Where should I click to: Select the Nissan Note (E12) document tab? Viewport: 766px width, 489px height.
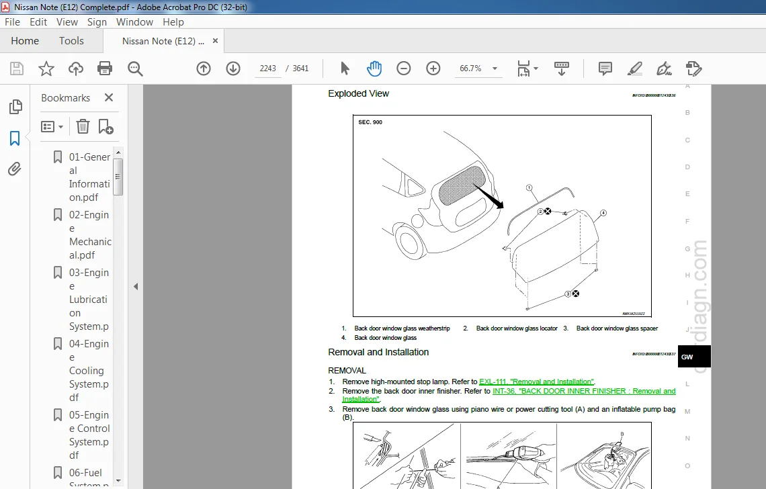click(x=163, y=41)
